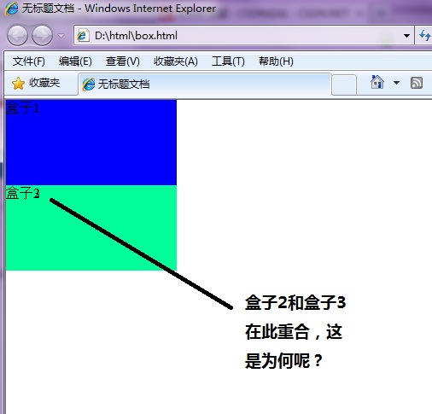Click the RSS feeds icon

point(417,83)
